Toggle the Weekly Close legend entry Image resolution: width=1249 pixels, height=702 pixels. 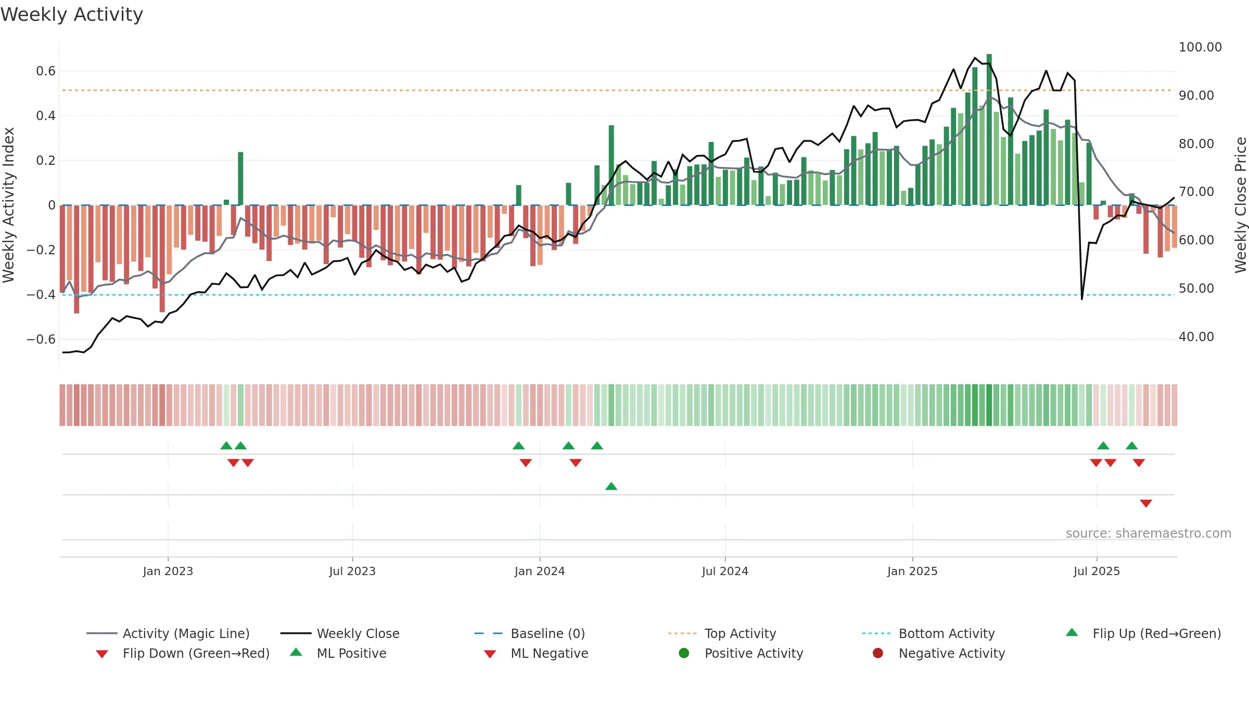(340, 633)
